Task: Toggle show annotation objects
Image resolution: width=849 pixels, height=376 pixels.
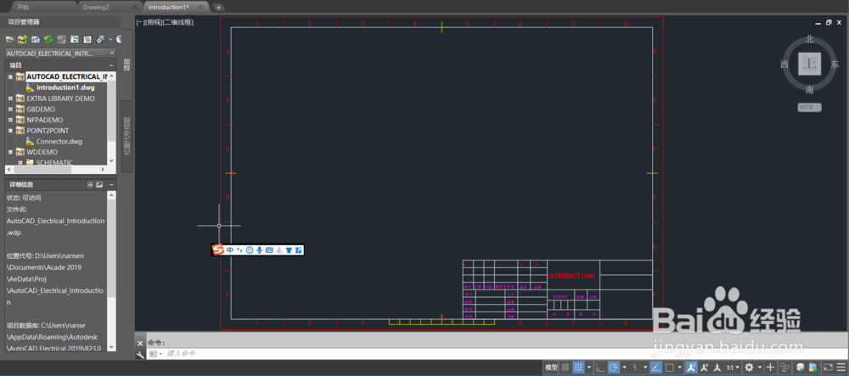Action: (x=691, y=368)
